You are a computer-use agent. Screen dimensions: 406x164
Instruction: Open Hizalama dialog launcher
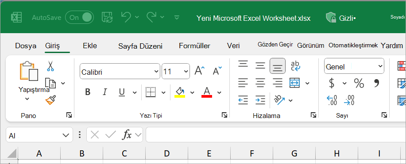pos(313,115)
